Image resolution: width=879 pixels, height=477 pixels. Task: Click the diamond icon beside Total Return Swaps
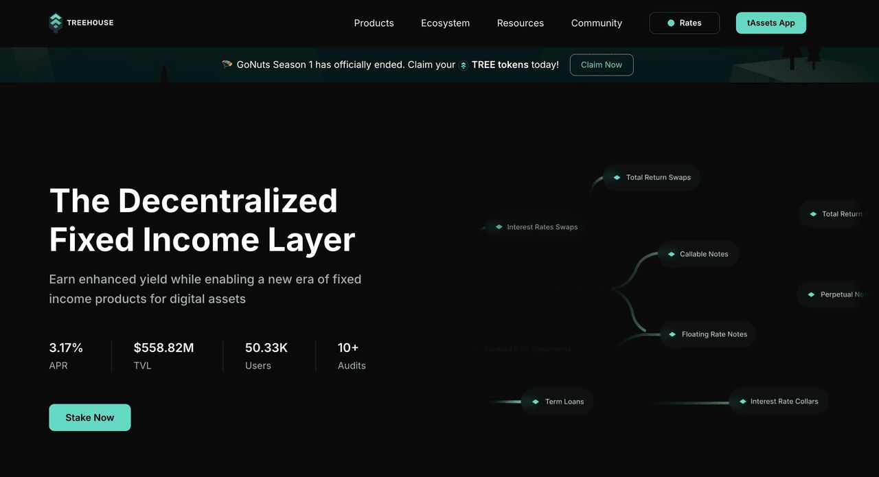617,177
